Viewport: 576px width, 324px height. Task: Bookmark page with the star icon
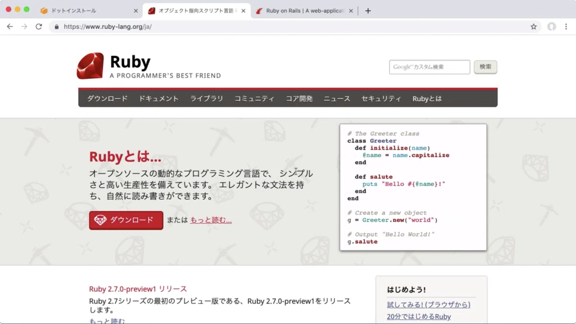[x=533, y=27]
